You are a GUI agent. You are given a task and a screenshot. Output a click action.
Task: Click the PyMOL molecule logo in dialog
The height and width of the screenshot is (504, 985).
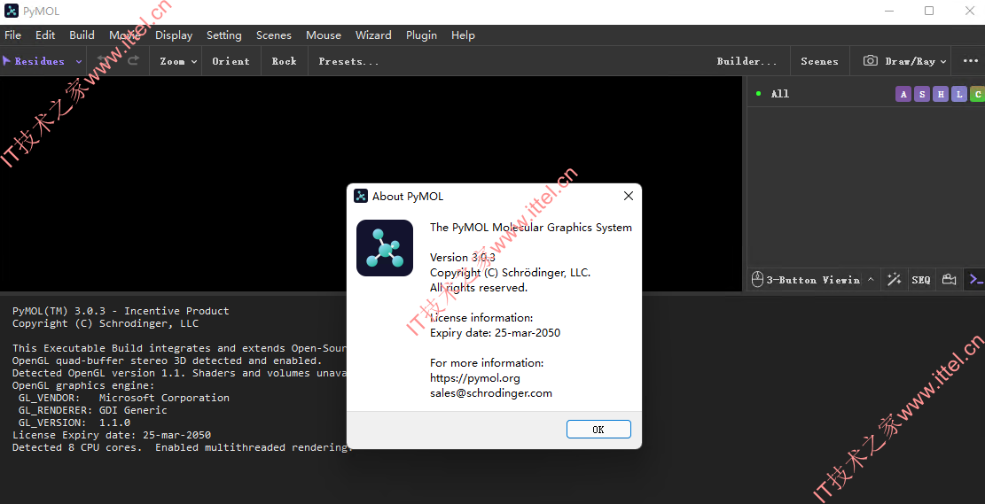tap(385, 248)
